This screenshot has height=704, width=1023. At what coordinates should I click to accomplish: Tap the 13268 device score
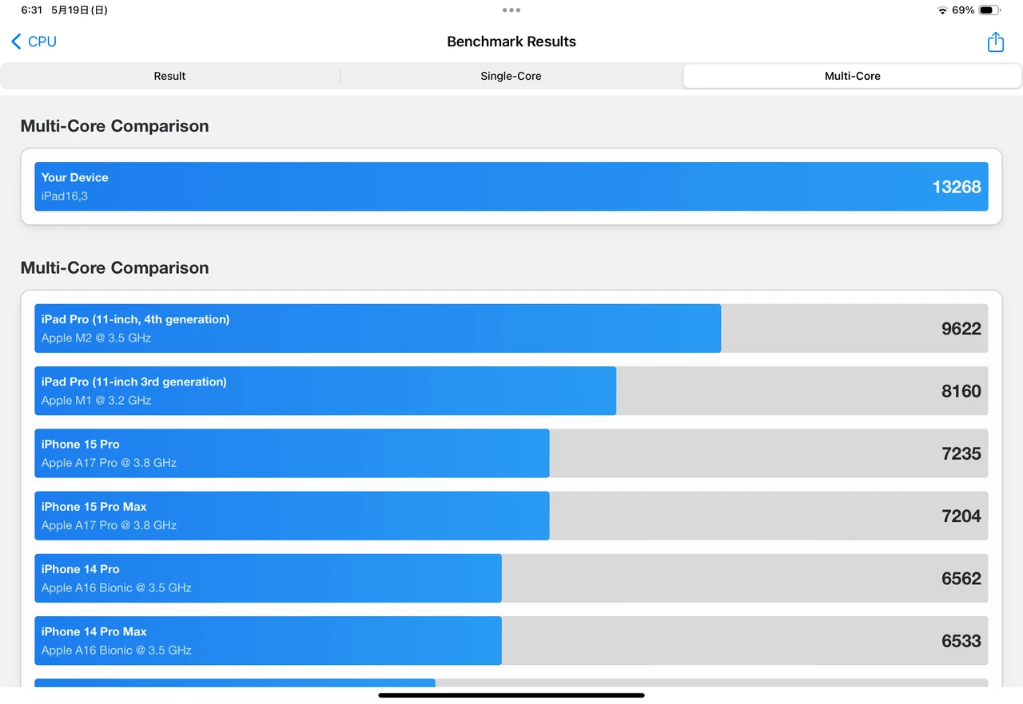point(957,187)
